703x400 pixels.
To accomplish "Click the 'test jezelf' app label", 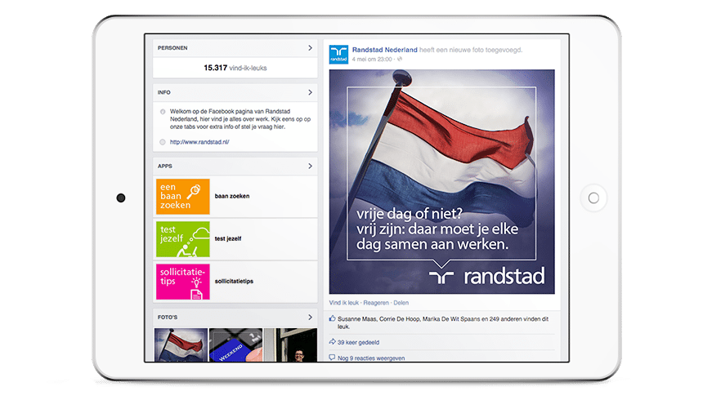I will [x=228, y=238].
